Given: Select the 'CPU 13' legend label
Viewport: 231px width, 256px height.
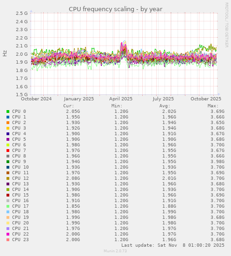Looking at the screenshot, I should pyautogui.click(x=20, y=184).
